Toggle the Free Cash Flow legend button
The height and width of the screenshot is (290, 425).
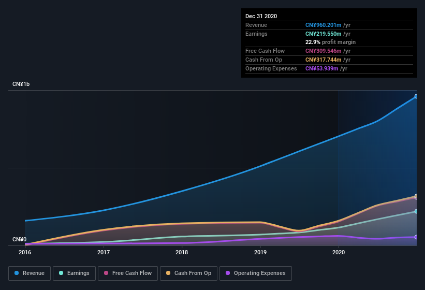click(128, 273)
